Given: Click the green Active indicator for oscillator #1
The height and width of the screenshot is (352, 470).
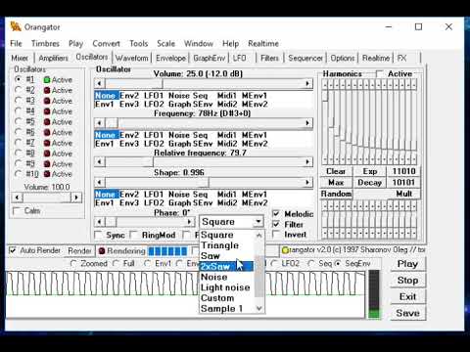Looking at the screenshot, I should click(47, 80).
